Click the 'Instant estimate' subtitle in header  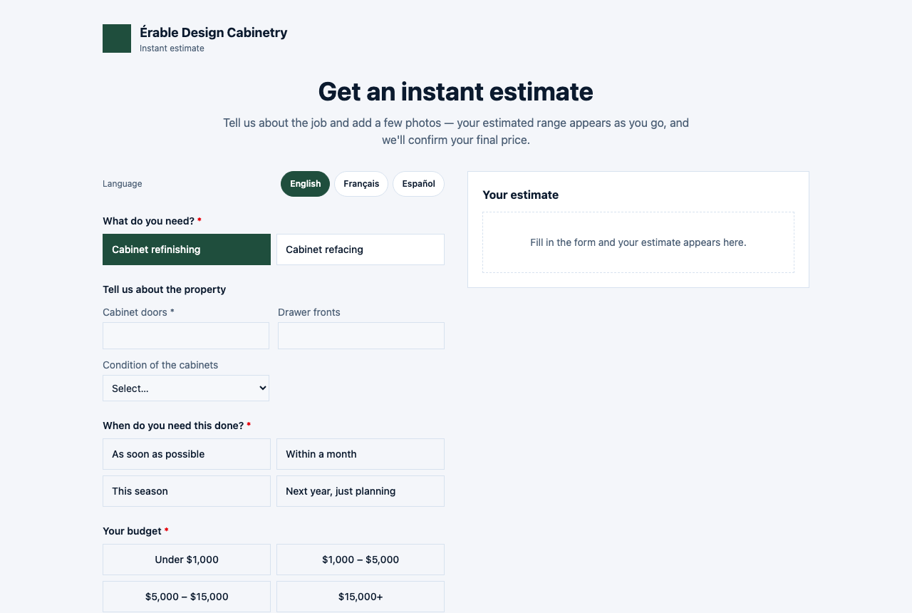pos(172,48)
